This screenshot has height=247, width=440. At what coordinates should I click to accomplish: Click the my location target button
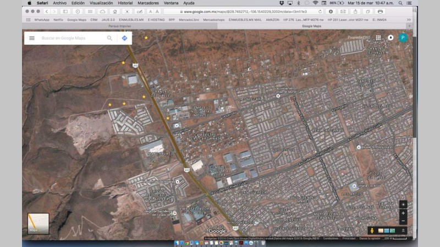point(403,204)
